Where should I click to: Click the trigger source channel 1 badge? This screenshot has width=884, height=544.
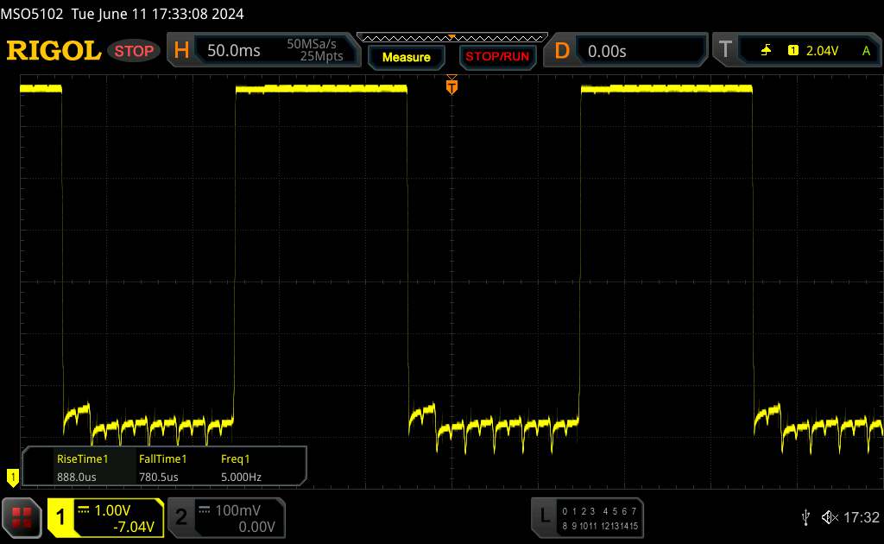point(792,51)
